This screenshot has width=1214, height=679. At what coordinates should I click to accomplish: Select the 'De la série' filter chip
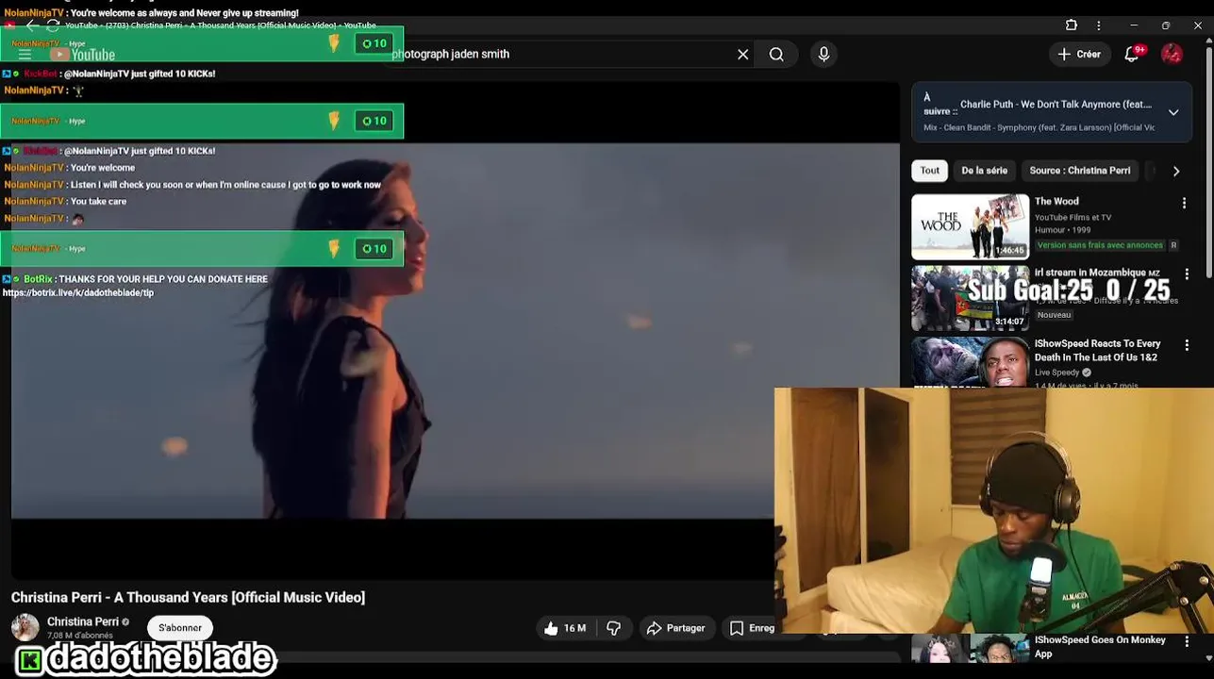tap(984, 171)
